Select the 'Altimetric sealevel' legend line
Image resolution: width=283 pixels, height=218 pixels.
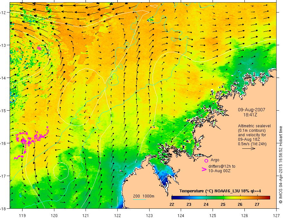point(254,126)
